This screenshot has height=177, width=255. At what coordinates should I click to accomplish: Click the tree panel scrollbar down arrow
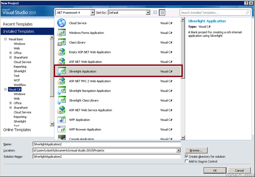click(52, 124)
